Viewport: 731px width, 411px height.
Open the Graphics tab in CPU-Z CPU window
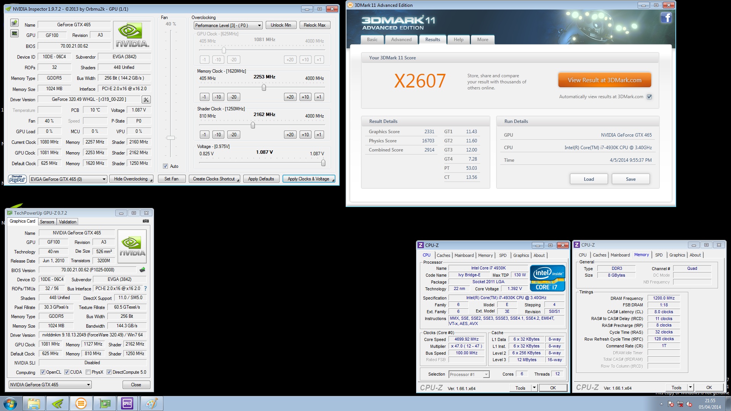click(521, 255)
